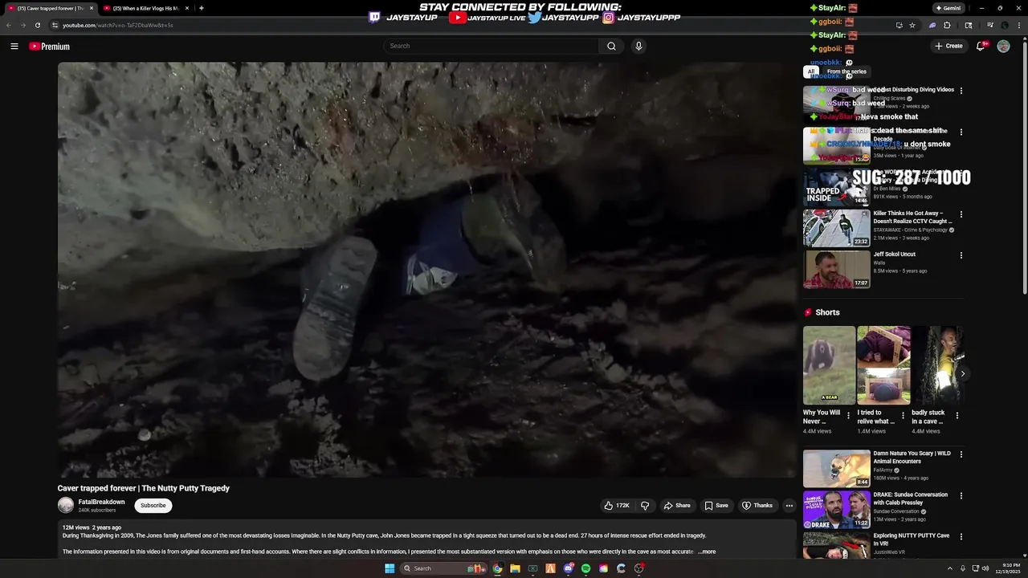
Task: Open Gemini button in Chrome
Action: coord(948,8)
